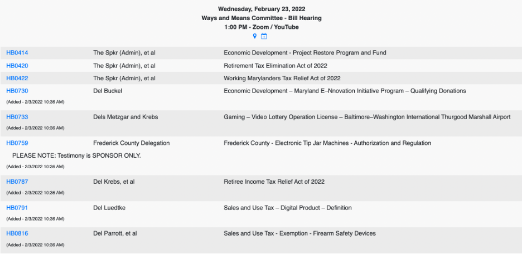Click the Retiree Income Tax Relief title
The height and width of the screenshot is (254, 522).
tap(274, 182)
